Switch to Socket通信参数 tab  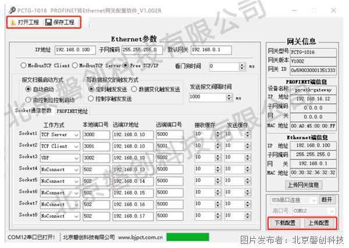[x=33, y=111]
